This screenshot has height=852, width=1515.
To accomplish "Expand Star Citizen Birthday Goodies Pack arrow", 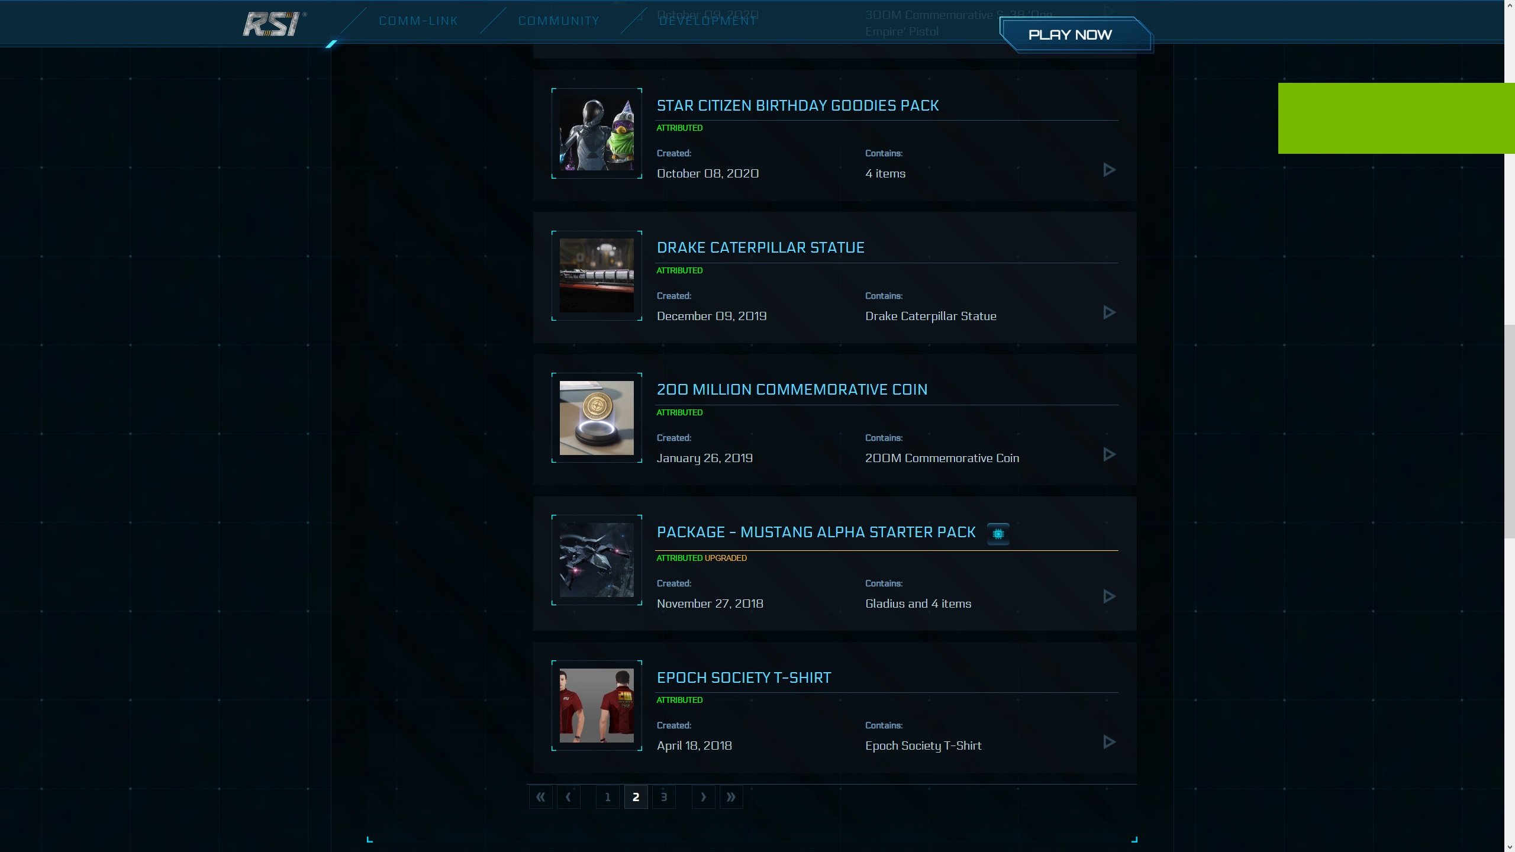I will coord(1110,170).
